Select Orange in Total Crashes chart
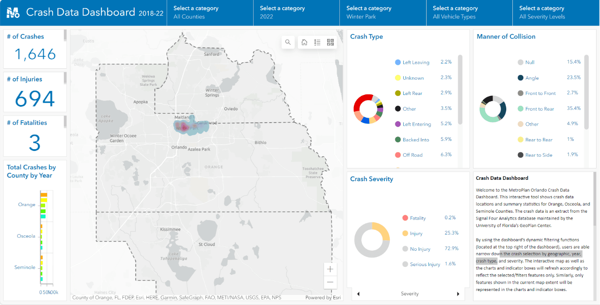The image size is (600, 305). [x=26, y=204]
